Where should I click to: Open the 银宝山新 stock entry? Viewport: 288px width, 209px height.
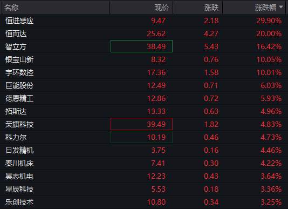coord(19,59)
